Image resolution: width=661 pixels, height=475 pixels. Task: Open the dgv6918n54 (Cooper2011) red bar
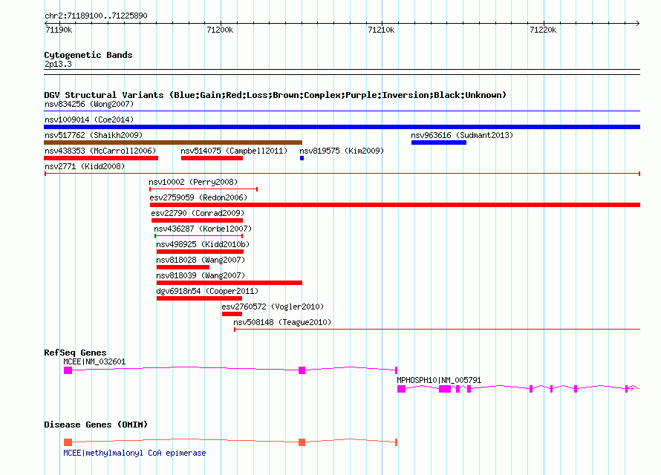tap(199, 298)
